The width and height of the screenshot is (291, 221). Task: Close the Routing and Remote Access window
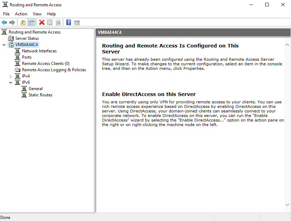coord(283,5)
